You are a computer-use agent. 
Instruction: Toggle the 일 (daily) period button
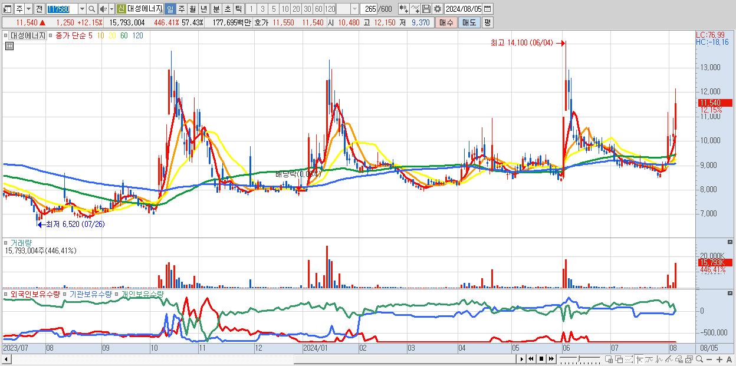pyautogui.click(x=170, y=9)
